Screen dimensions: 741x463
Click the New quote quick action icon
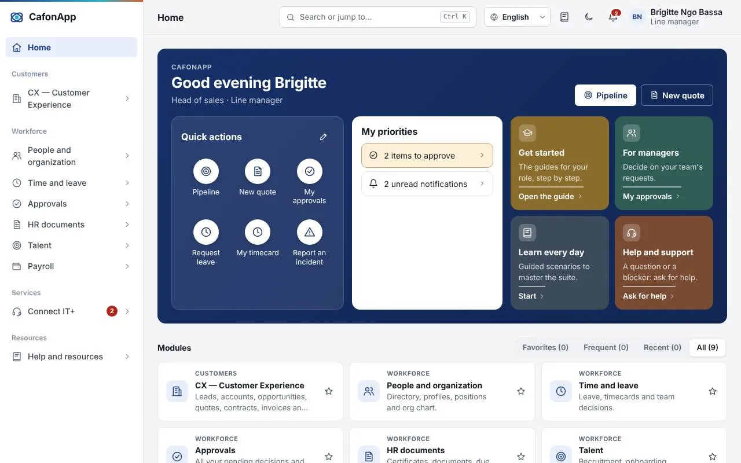pos(258,171)
